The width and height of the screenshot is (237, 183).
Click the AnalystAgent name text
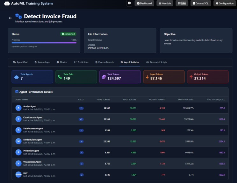(x=30, y=106)
